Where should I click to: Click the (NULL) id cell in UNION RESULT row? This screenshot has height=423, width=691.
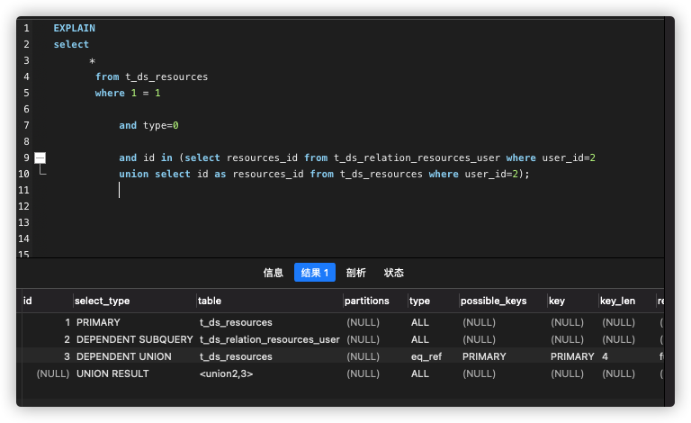pyautogui.click(x=53, y=374)
